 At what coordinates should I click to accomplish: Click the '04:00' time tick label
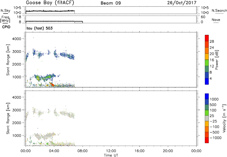(x=54, y=151)
